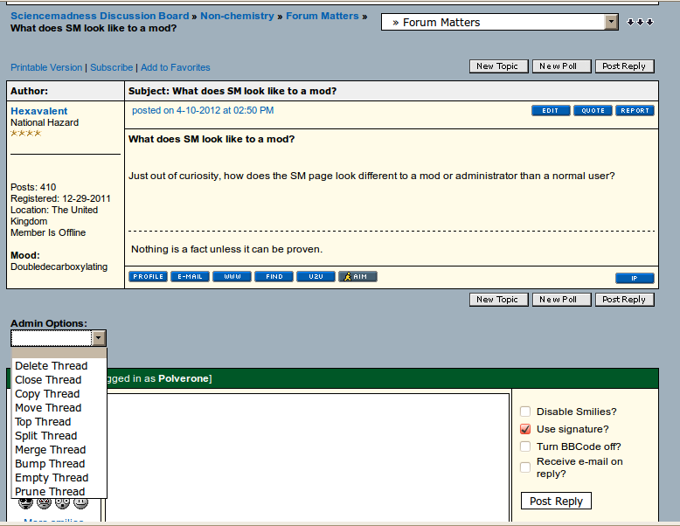Uncheck the Use signature checkbox
680x526 pixels.
click(525, 429)
